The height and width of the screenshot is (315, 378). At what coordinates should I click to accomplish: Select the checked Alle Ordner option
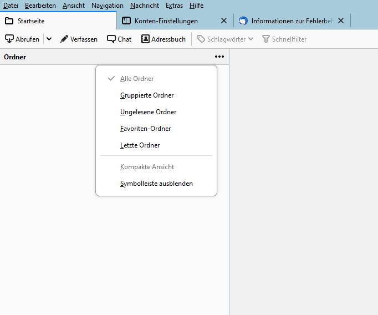tap(137, 79)
